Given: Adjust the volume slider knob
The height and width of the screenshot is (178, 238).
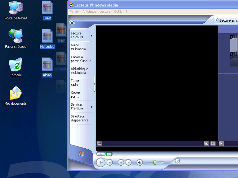Looking at the screenshot, I should 155,162.
